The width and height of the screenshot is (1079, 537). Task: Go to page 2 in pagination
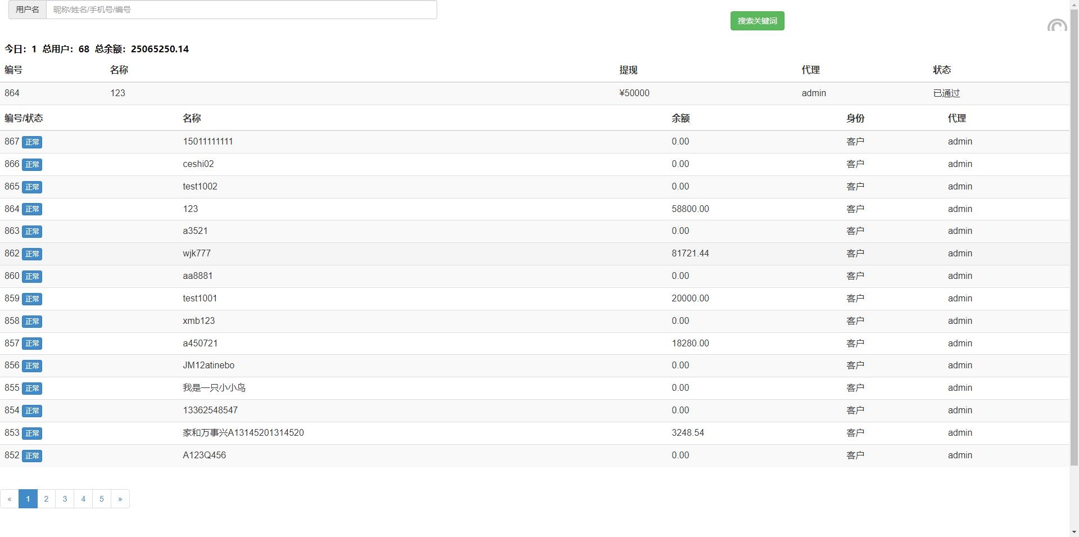point(46,499)
